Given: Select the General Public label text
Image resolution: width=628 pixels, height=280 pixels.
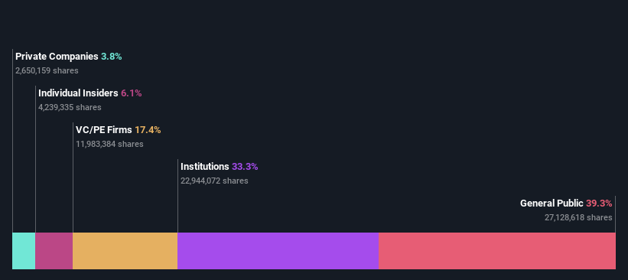Looking at the screenshot, I should click(x=552, y=203).
